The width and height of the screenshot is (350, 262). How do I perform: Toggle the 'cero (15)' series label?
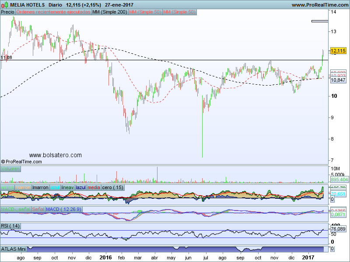click(x=112, y=187)
